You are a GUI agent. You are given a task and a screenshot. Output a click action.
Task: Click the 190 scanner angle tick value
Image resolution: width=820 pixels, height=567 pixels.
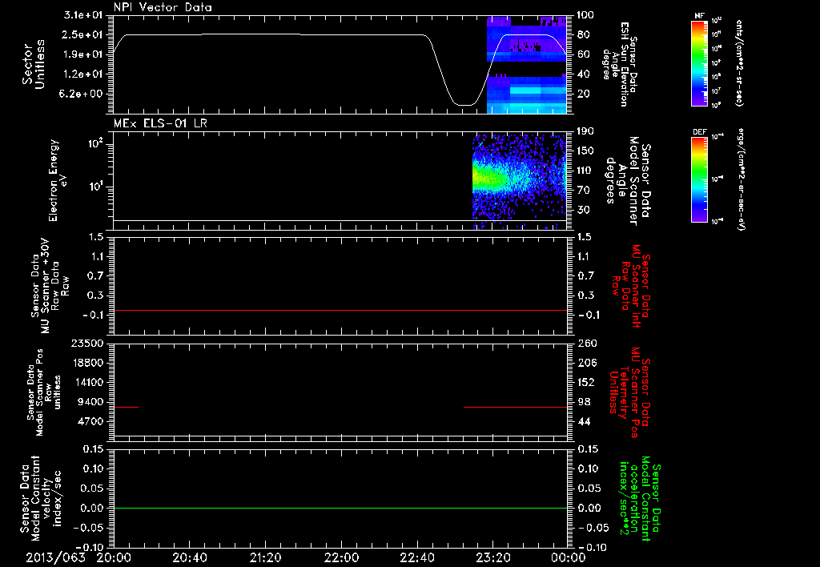tap(587, 131)
